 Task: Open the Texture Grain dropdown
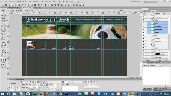30,87
